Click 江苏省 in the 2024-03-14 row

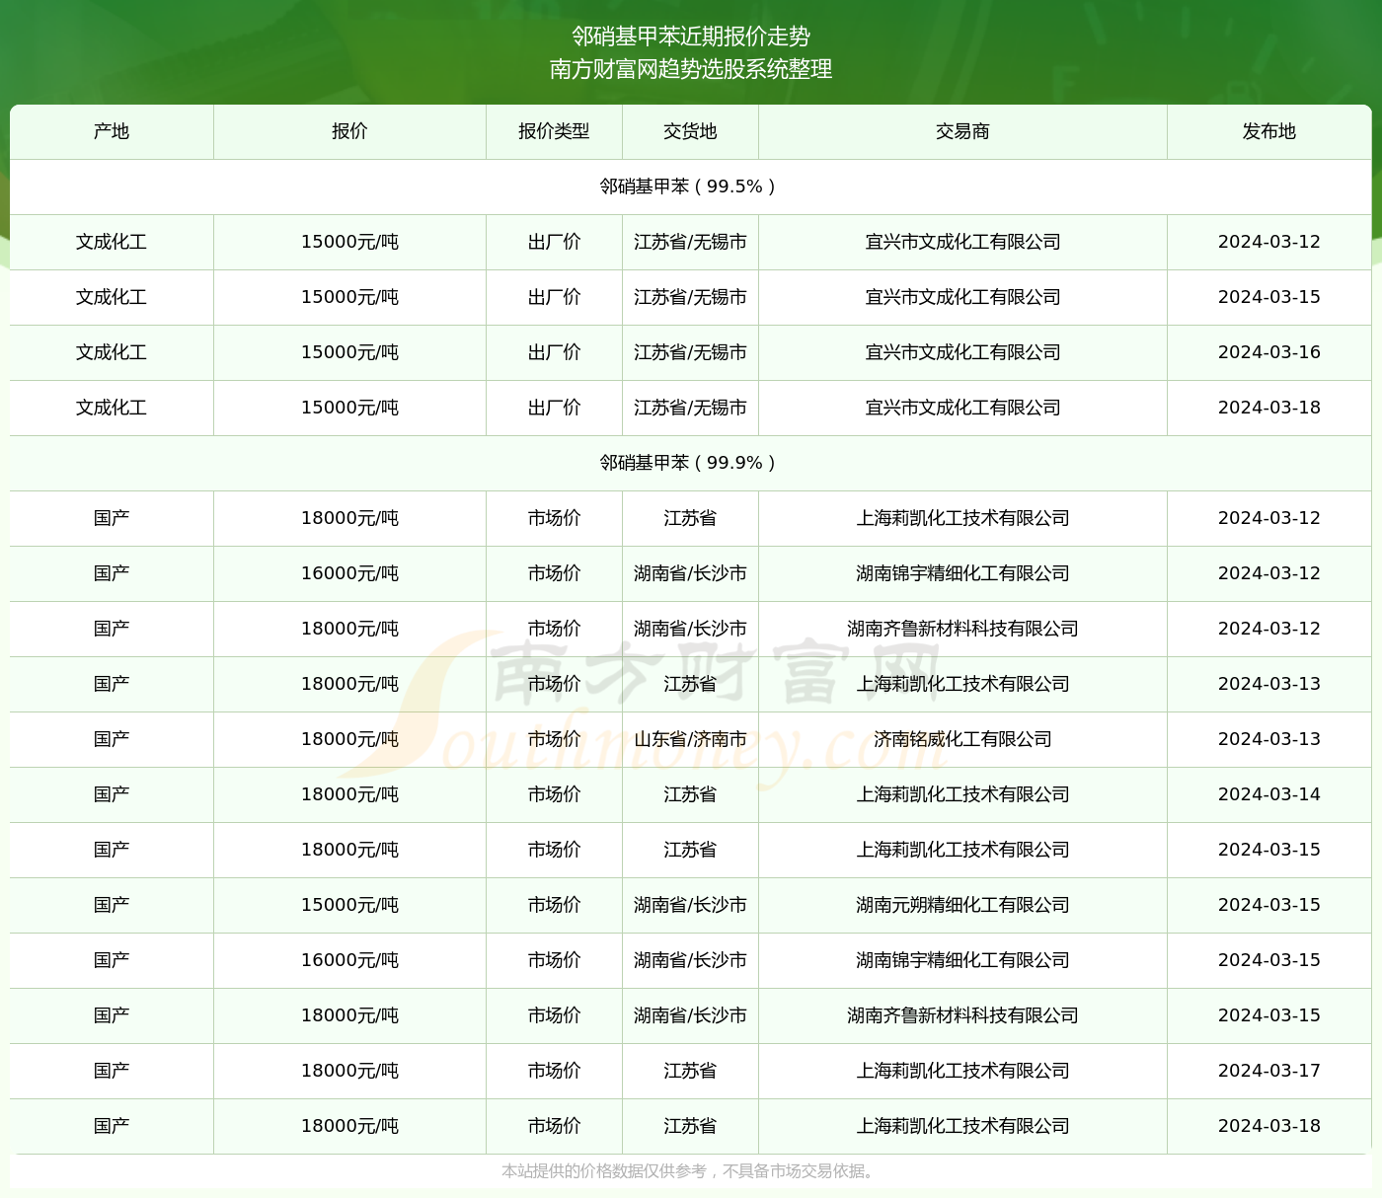coord(690,794)
